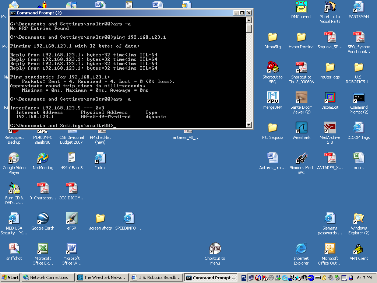The width and height of the screenshot is (377, 283).
Task: Open the router logs folder
Action: coord(330,67)
